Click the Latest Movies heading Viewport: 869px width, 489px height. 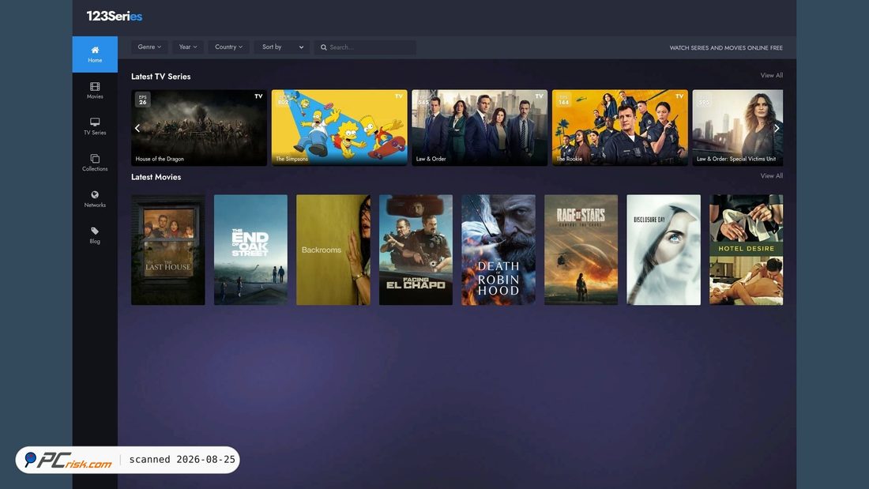[x=156, y=177]
